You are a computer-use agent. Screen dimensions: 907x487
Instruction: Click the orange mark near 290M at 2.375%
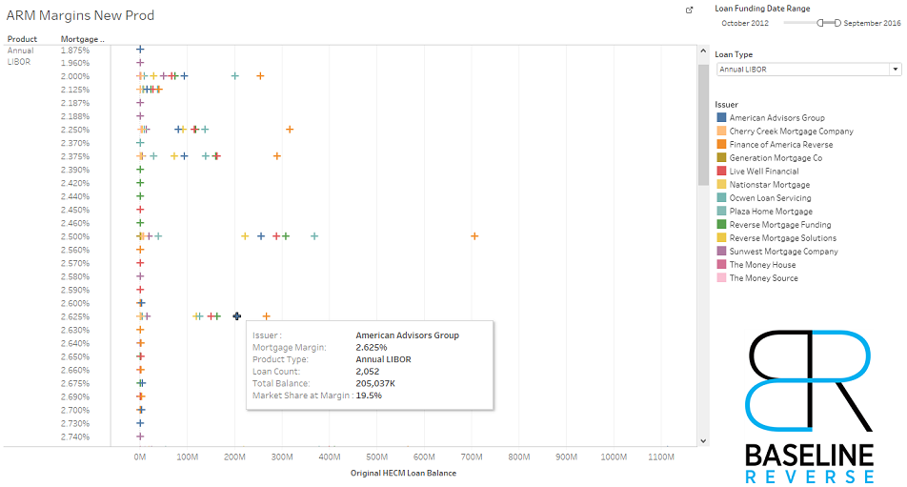276,156
